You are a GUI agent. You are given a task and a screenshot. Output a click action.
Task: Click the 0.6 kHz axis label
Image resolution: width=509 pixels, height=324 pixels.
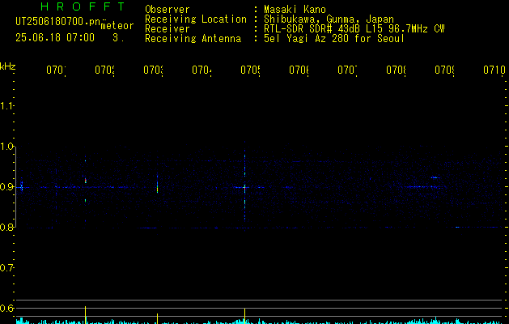point(6,308)
